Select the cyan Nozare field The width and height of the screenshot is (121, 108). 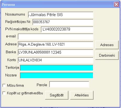(x=57, y=75)
